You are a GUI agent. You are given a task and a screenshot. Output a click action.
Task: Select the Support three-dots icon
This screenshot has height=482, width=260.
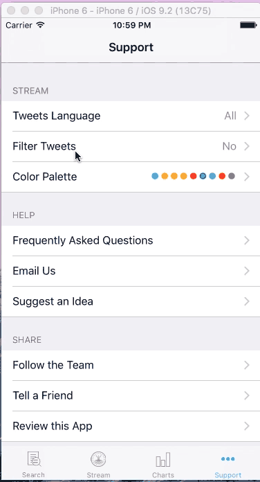228,459
